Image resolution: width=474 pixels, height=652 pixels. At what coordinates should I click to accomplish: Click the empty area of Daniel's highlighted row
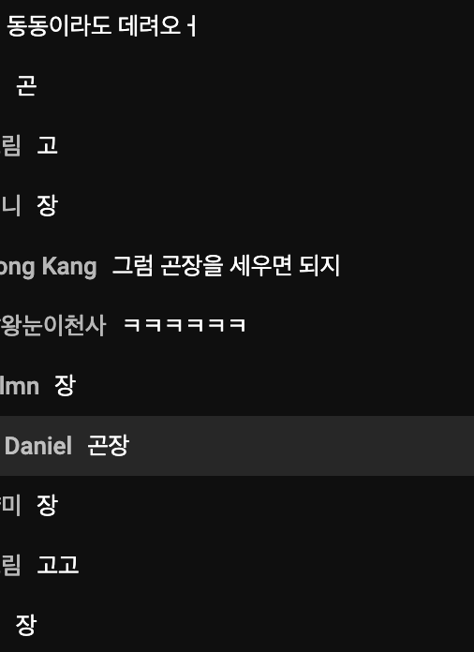coord(302,445)
